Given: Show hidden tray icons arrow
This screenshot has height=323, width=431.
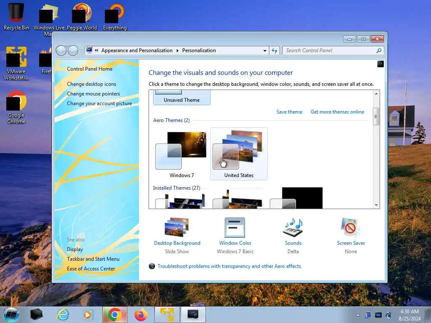Looking at the screenshot, I should click(x=358, y=315).
